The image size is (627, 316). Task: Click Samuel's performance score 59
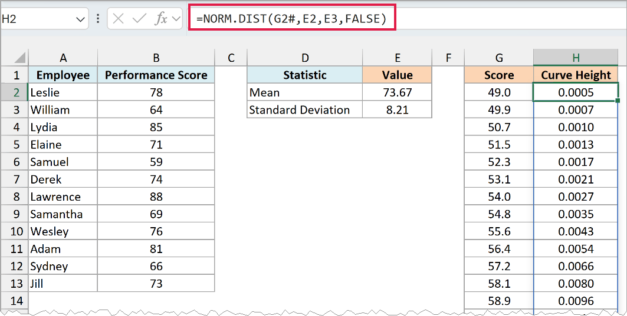tap(156, 162)
